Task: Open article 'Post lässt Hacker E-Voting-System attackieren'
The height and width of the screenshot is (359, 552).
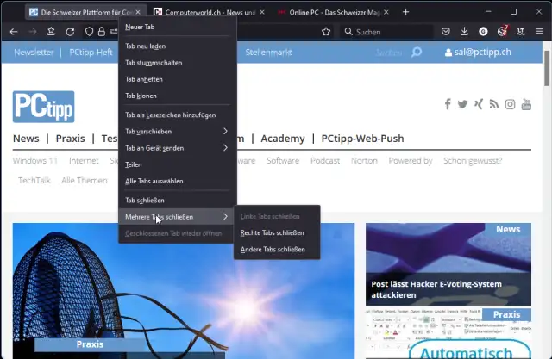Action: coord(436,289)
